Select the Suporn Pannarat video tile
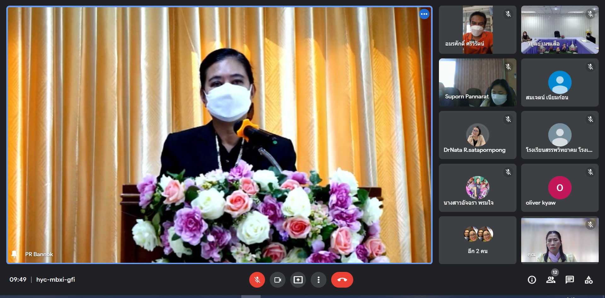The height and width of the screenshot is (298, 605). [x=477, y=82]
